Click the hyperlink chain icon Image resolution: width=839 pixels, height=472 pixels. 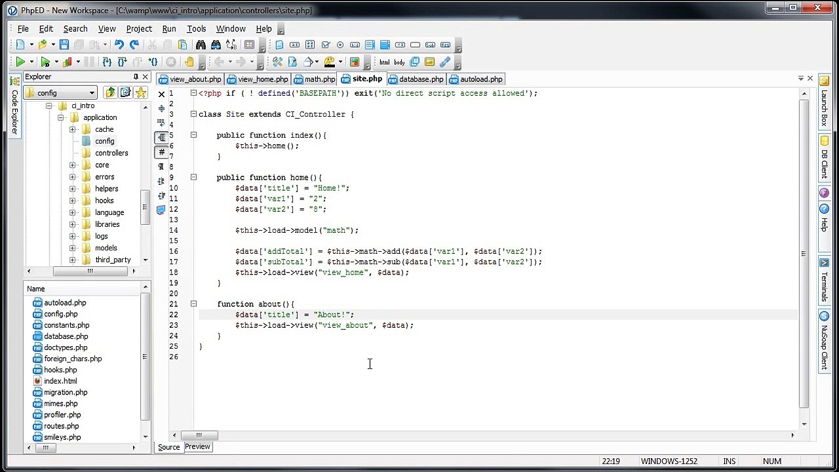click(x=445, y=62)
